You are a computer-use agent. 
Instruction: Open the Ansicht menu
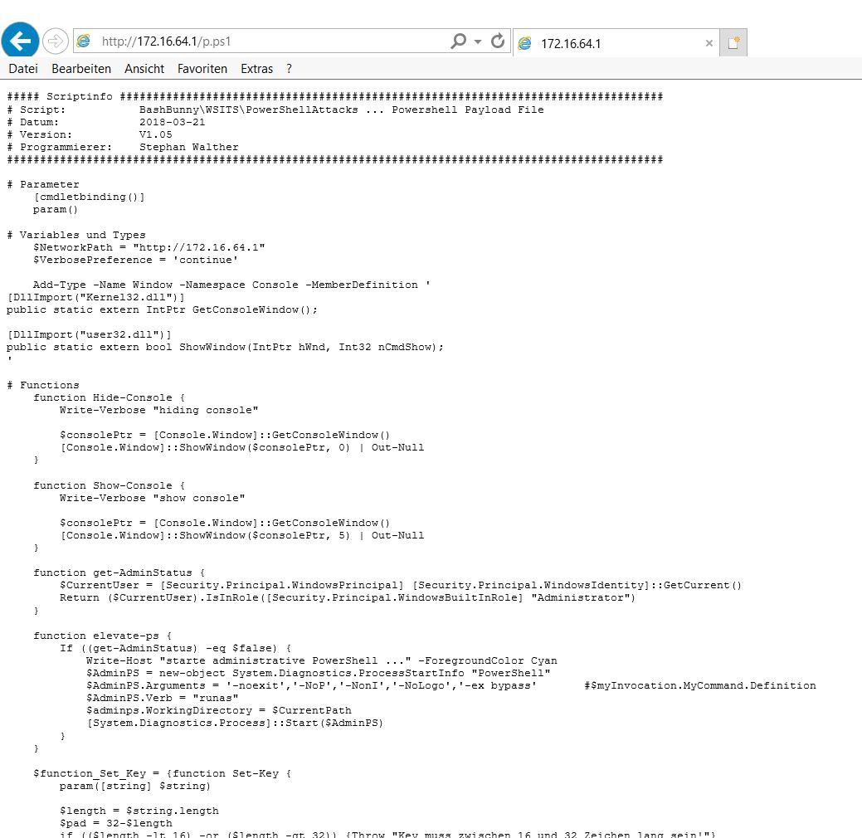coord(144,69)
